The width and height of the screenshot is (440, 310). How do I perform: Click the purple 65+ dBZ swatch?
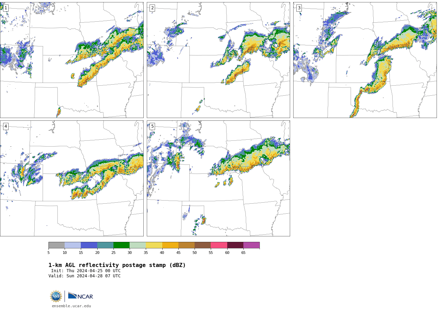[x=252, y=245]
